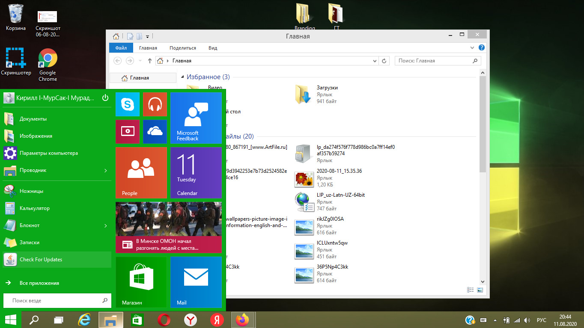Click the power button in Start menu

[x=105, y=98]
